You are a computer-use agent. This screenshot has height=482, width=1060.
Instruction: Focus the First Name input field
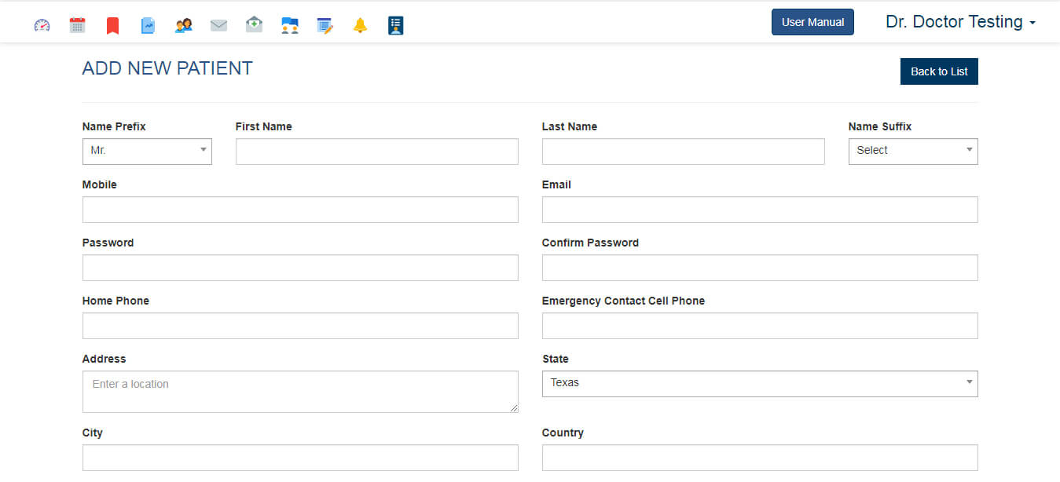click(x=376, y=152)
